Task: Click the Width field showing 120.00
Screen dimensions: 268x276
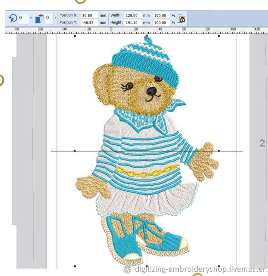Action: click(x=133, y=15)
